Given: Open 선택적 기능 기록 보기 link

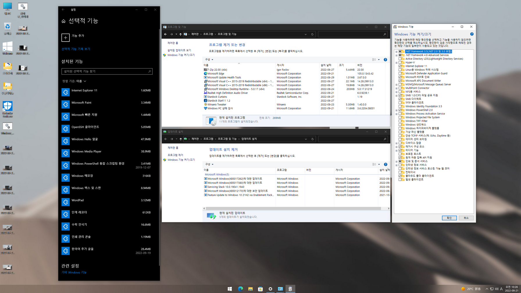Looking at the screenshot, I should [76, 49].
